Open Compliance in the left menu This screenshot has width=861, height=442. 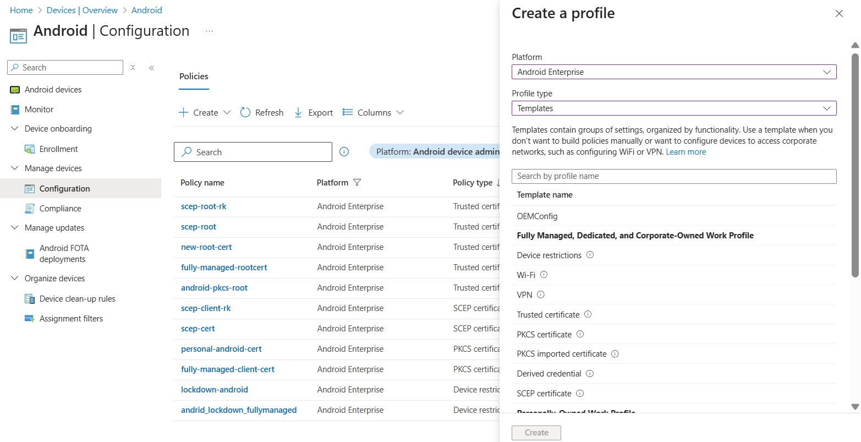point(60,209)
